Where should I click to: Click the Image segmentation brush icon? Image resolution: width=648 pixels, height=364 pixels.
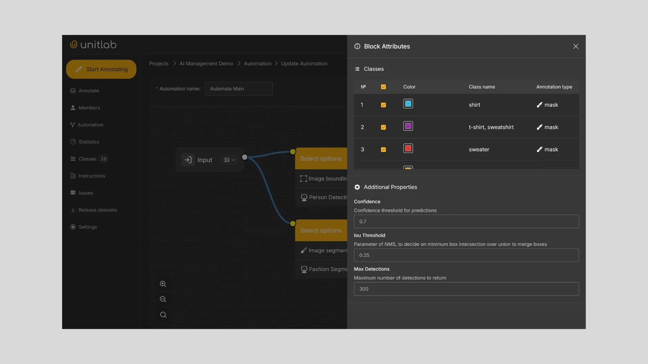click(x=304, y=250)
